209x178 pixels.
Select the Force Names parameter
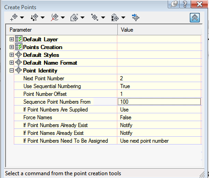[x=38, y=117]
